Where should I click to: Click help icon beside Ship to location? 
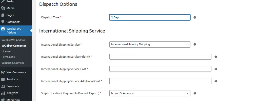(x=195, y=93)
